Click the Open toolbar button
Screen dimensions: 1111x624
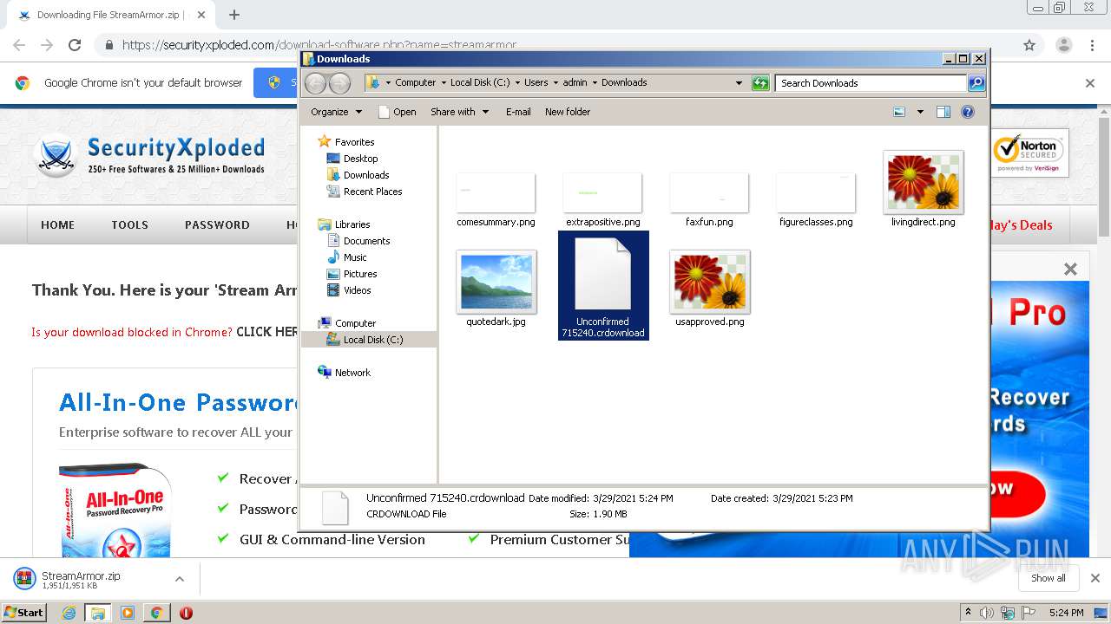[398, 112]
